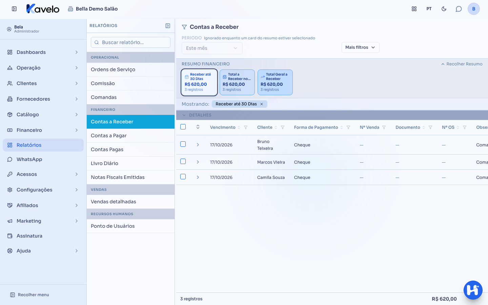Filter the Documento column
Image resolution: width=488 pixels, height=305 pixels.
430,127
